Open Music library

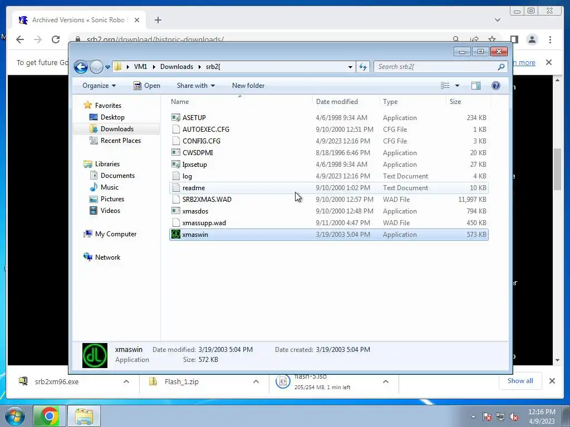coord(109,187)
